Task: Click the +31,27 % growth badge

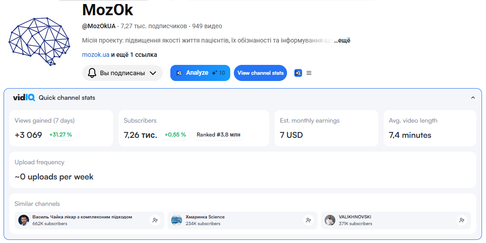Action: (x=60, y=135)
